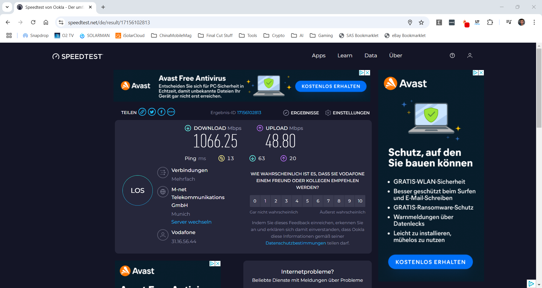Close the bottom-left Avast ad
Viewport: 542px width, 288px height.
coord(218,263)
